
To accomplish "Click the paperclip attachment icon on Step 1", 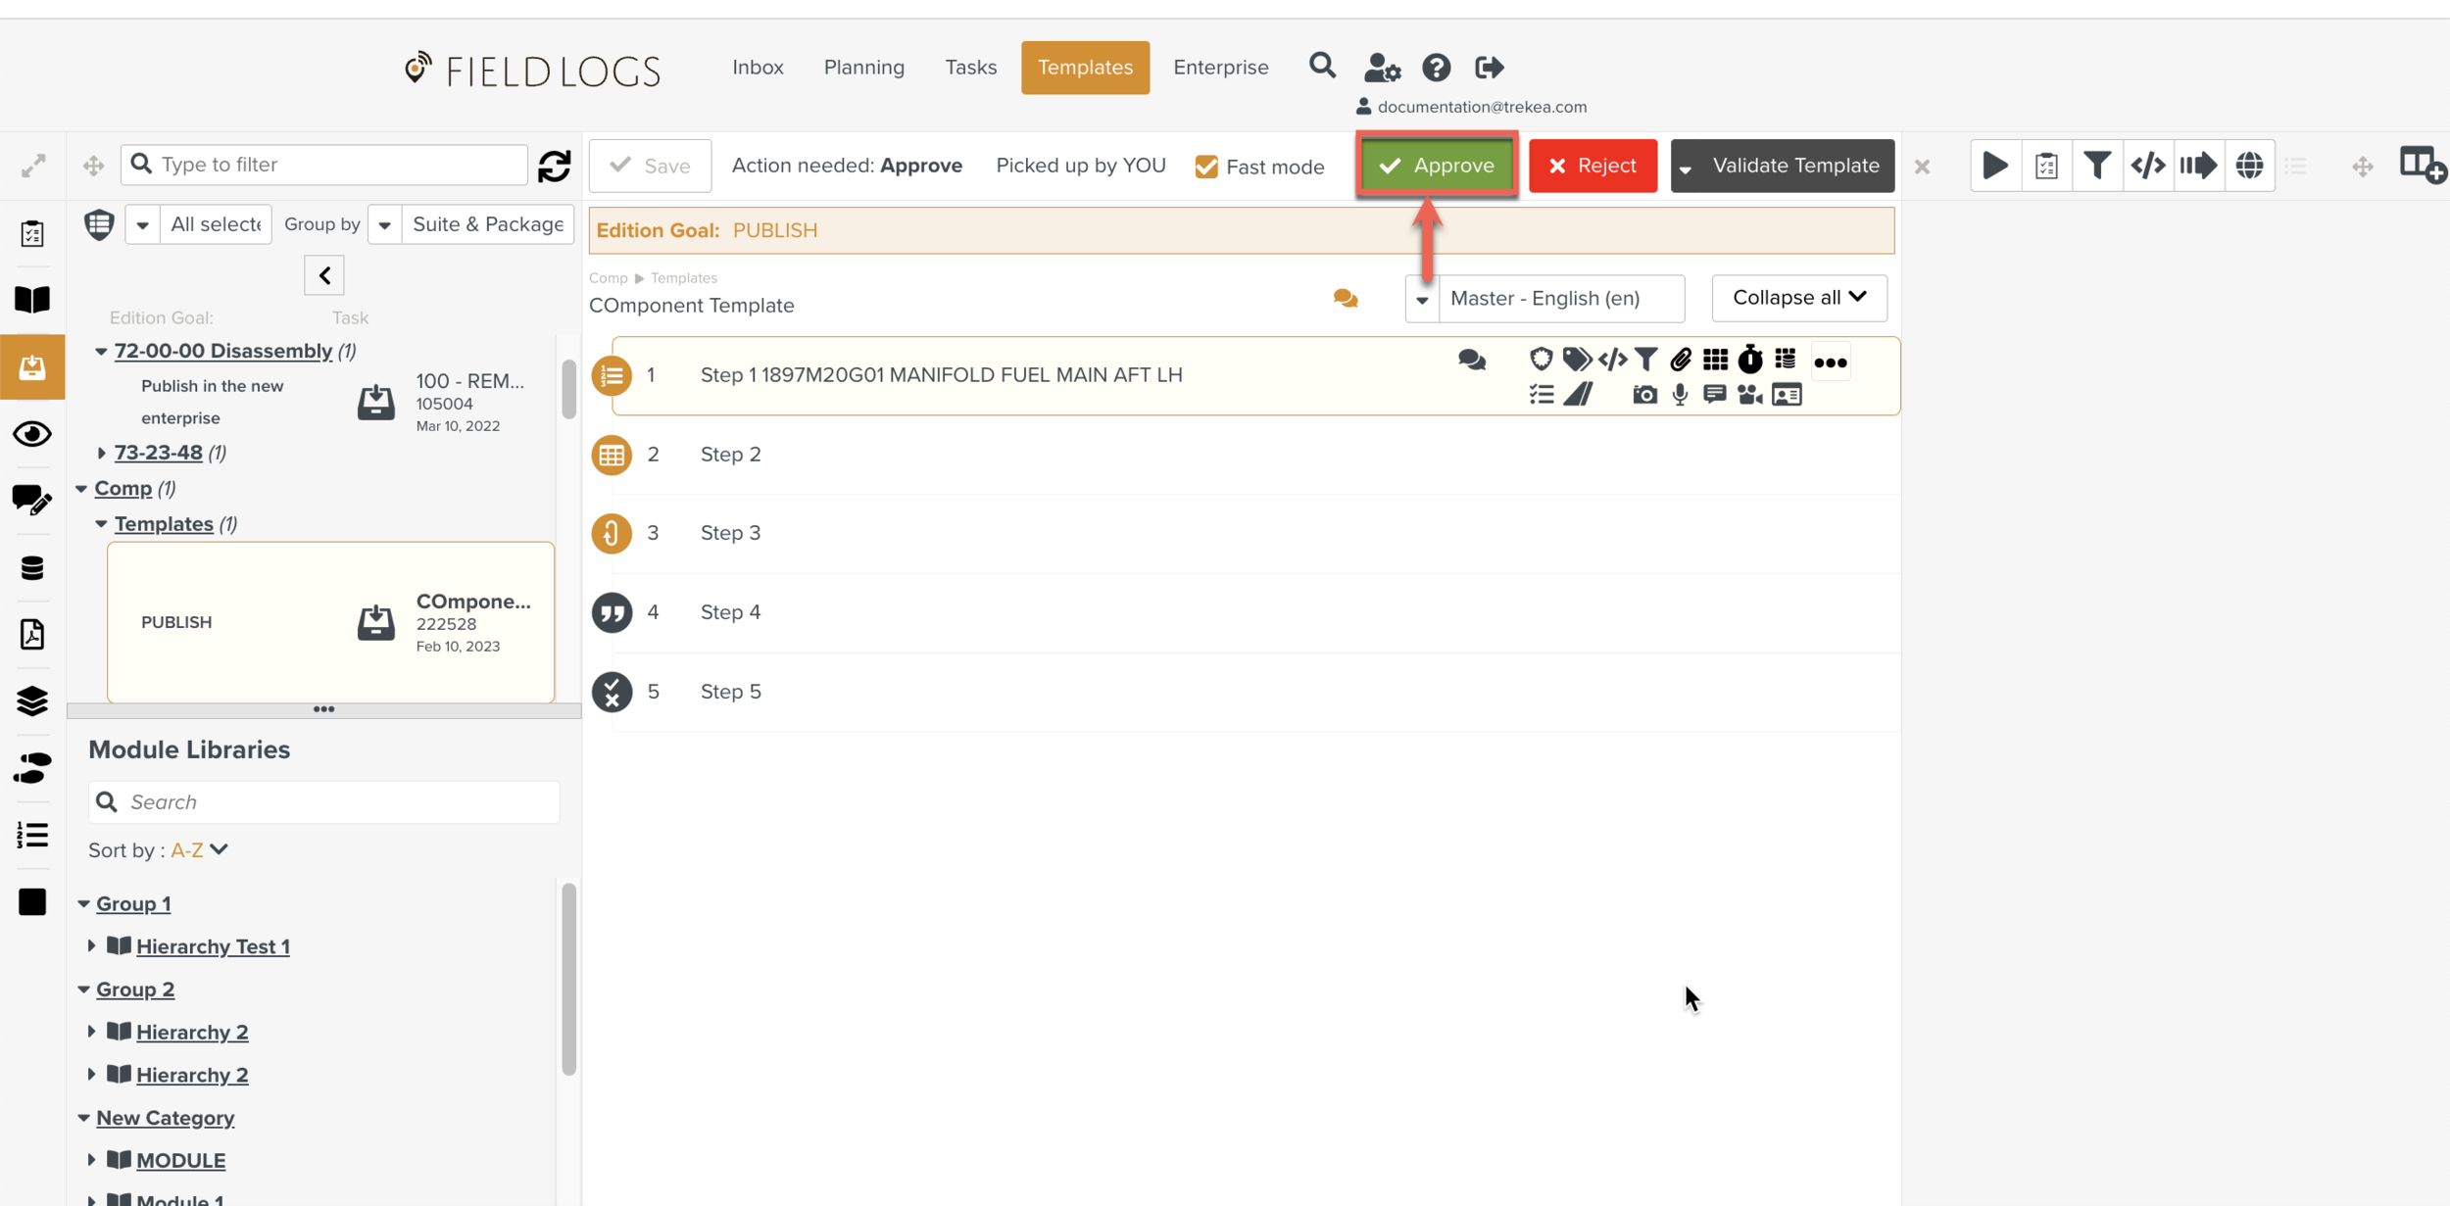I will [x=1681, y=360].
